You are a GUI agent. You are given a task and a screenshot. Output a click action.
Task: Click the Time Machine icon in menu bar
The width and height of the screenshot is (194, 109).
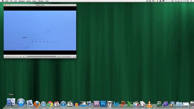[x=150, y=1]
